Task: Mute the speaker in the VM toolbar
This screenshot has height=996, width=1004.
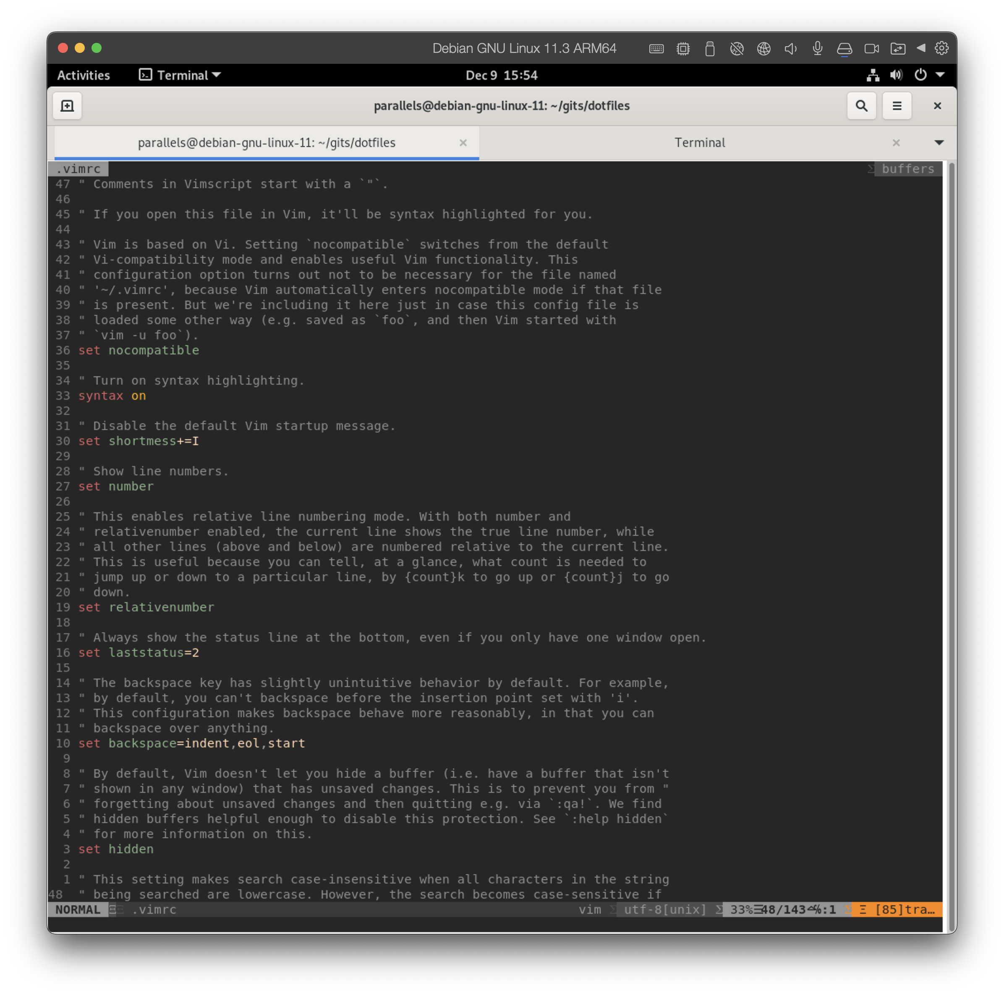Action: pos(790,48)
